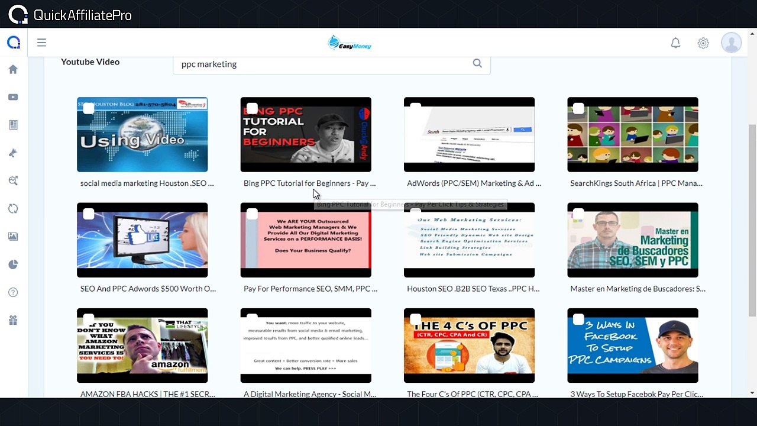757x426 pixels.
Task: Open settings gear icon
Action: pos(703,43)
